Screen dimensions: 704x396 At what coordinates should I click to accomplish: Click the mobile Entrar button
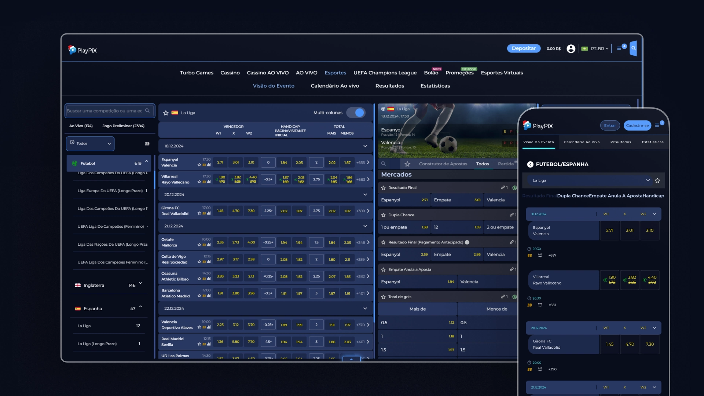point(610,126)
